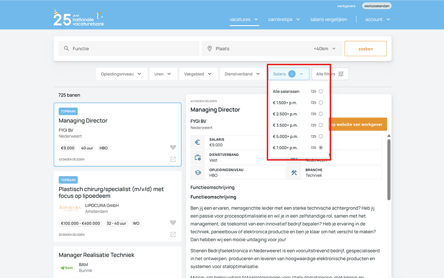The image size is (444, 278).
Task: Switch to the werkgevers section link
Action: click(346, 6)
